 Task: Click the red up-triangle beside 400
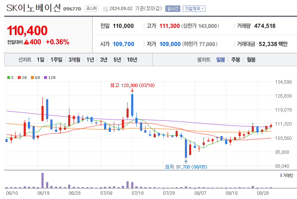click(26, 42)
